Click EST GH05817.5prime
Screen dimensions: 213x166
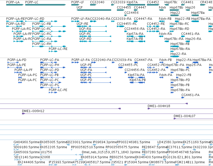[87, 165]
